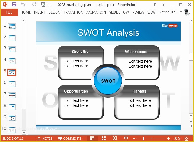The height and width of the screenshot is (142, 194).
Task: Select the Weaknesses box header
Action: (136, 52)
